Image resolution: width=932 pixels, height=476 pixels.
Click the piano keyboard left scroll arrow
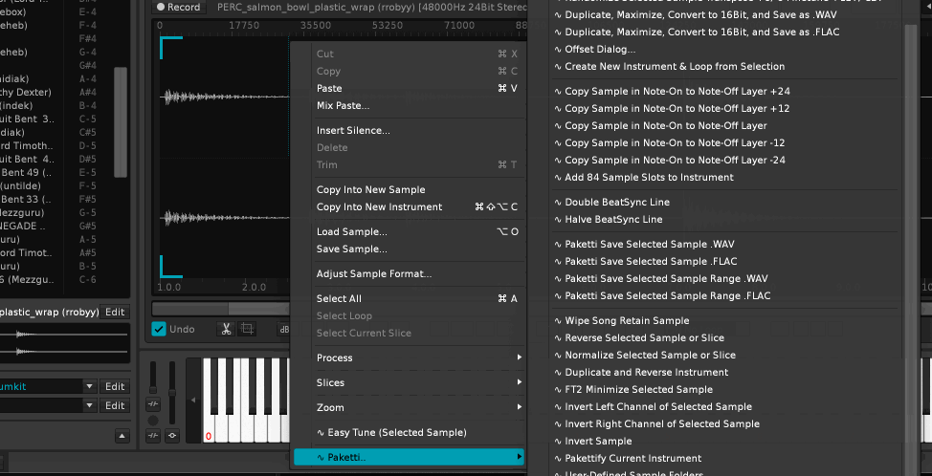[x=194, y=400]
